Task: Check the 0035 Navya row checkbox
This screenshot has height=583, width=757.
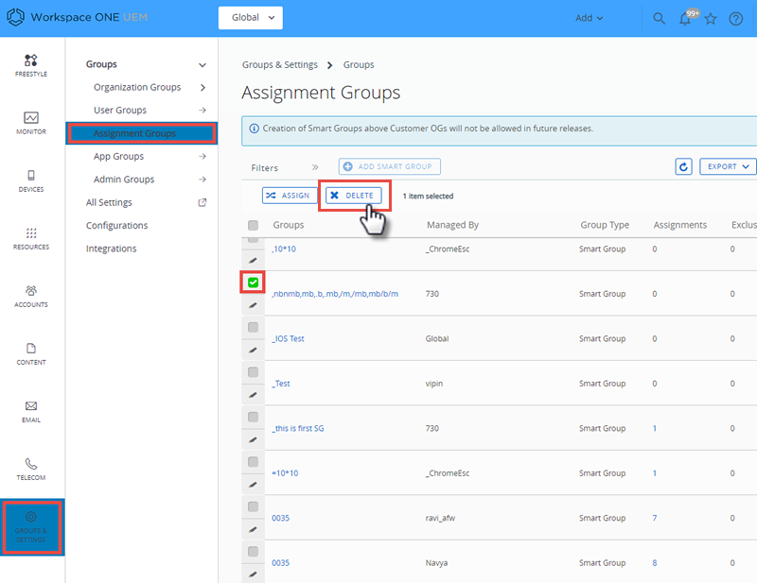Action: [253, 552]
